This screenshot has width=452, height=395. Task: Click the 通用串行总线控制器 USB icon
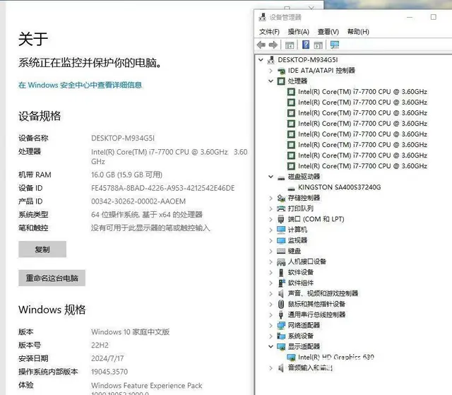(281, 315)
